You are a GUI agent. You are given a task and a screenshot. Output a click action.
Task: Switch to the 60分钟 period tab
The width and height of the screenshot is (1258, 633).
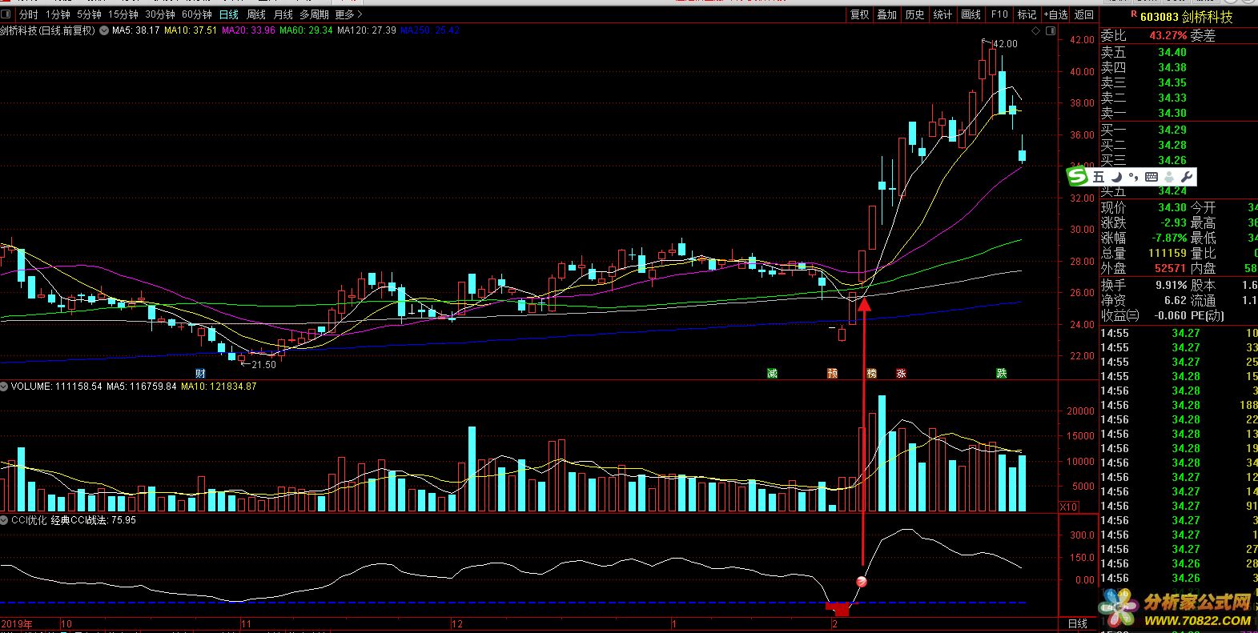point(196,14)
